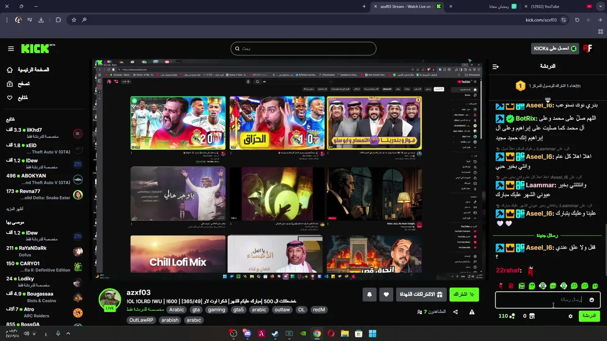607x341 pixels.
Task: Open Steam from the taskbar
Action: coord(275,334)
